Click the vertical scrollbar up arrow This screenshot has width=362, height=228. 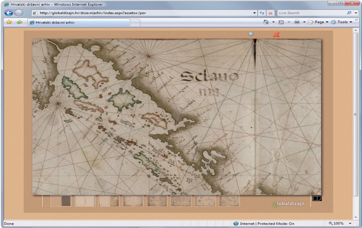click(x=356, y=30)
